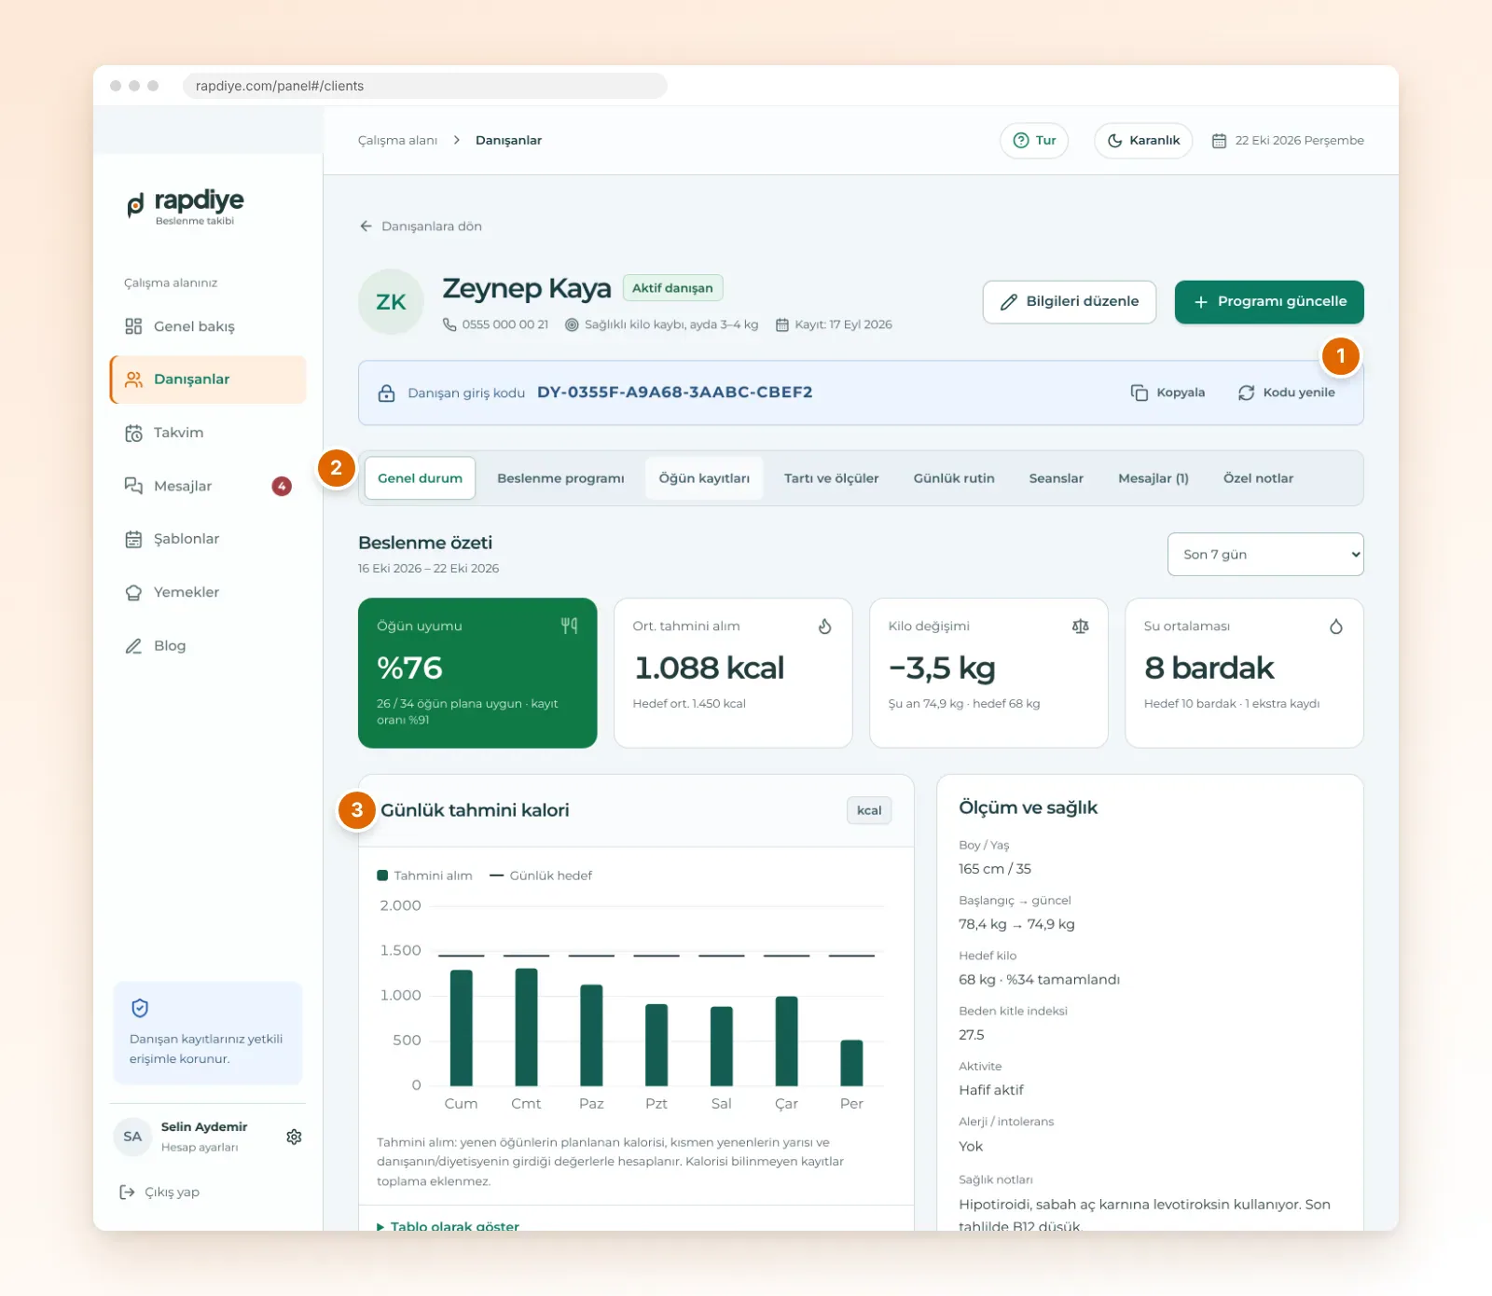Click the Çalışma alanı breadcrumb
Viewport: 1492px width, 1296px height.
click(x=397, y=141)
